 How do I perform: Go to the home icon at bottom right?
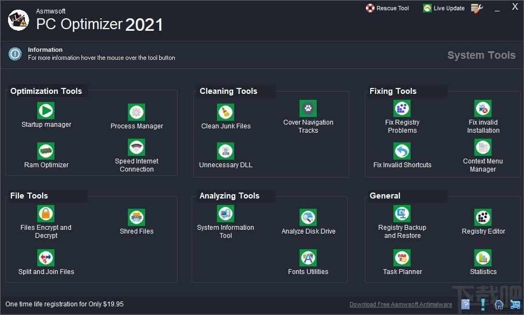pos(499,304)
